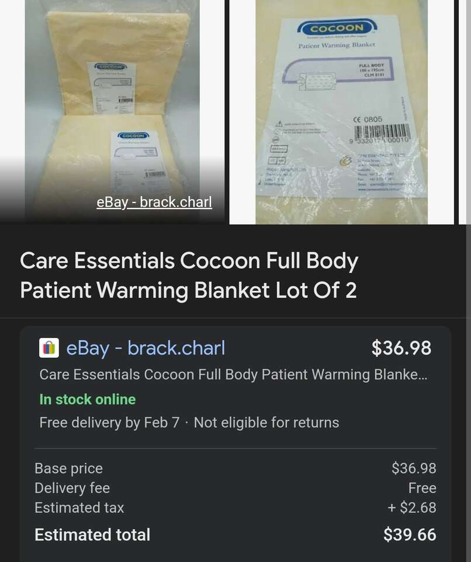The width and height of the screenshot is (471, 562).
Task: Open the blue eBay - brack.charl seller link
Action: [x=146, y=348]
